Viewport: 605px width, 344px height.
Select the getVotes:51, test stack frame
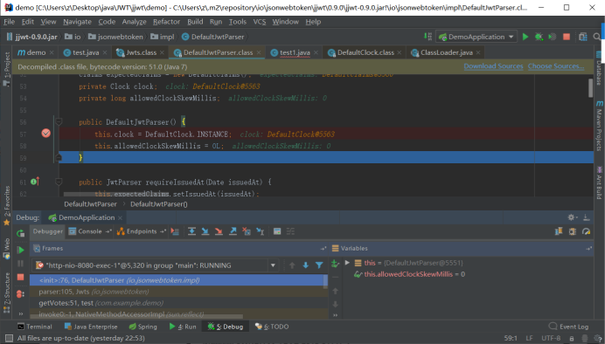click(178, 303)
